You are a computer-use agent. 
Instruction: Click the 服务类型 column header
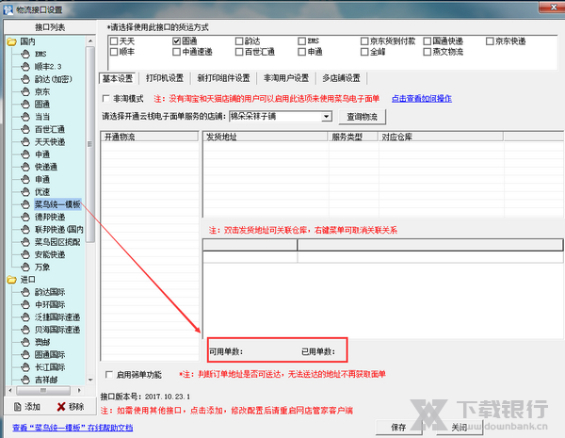click(353, 137)
